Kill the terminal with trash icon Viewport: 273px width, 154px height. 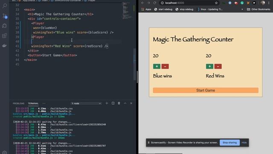[x=119, y=104]
